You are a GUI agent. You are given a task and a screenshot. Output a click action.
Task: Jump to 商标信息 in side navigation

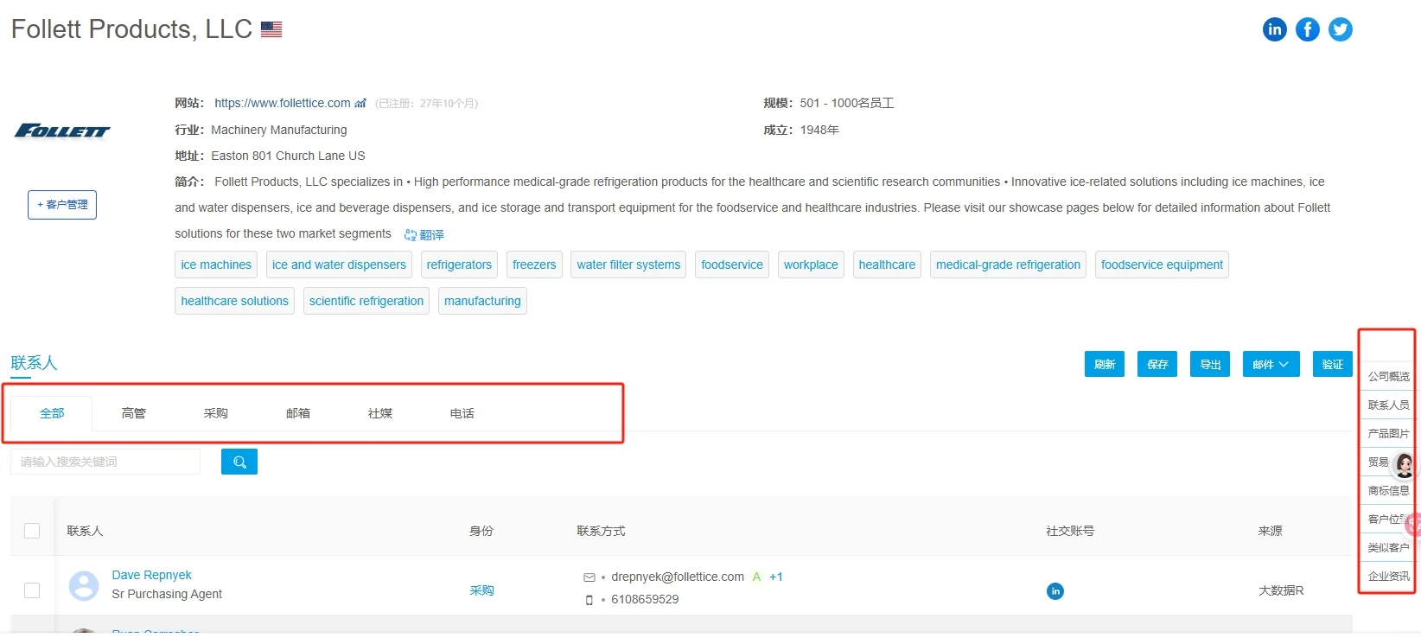tap(1388, 490)
